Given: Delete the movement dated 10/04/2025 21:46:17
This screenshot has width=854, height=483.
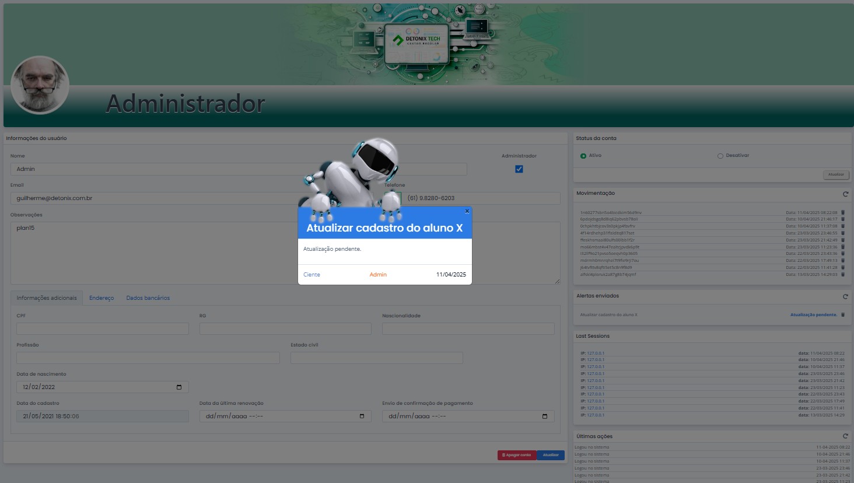Looking at the screenshot, I should click(x=843, y=219).
